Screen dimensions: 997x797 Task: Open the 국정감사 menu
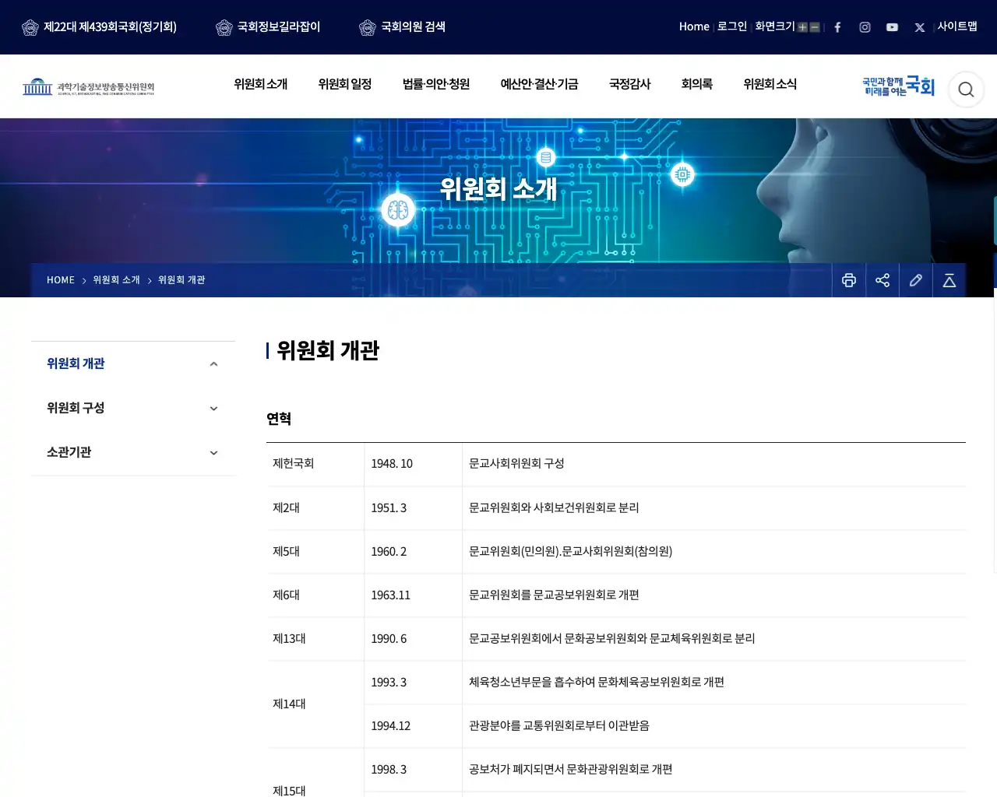[630, 84]
